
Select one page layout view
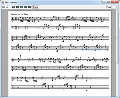[14, 7]
